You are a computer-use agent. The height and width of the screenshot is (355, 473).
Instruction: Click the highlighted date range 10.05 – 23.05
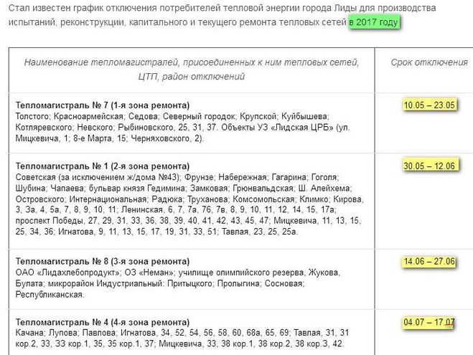[430, 105]
